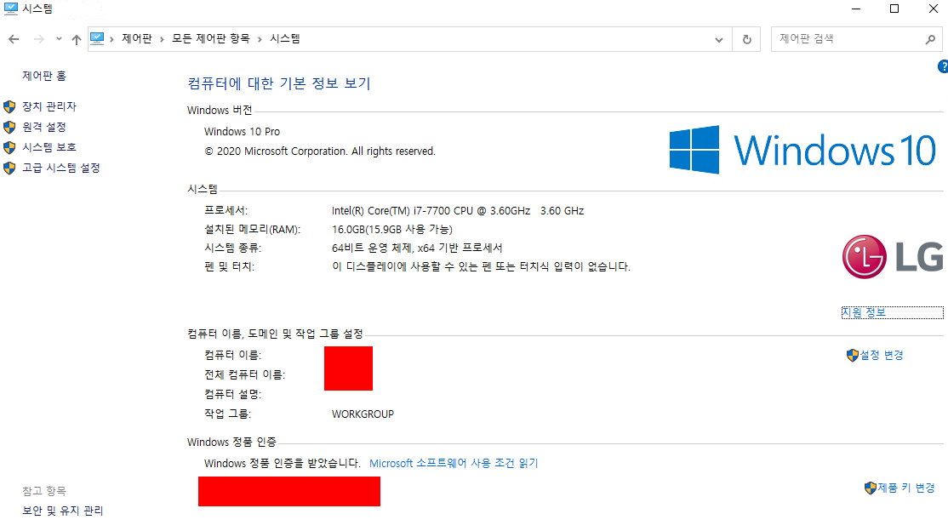This screenshot has height=531, width=948.
Task: Close the 시스템 window
Action: coord(933,9)
